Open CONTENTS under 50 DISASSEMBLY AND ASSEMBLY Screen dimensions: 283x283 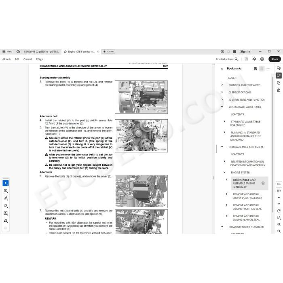tap(237, 154)
